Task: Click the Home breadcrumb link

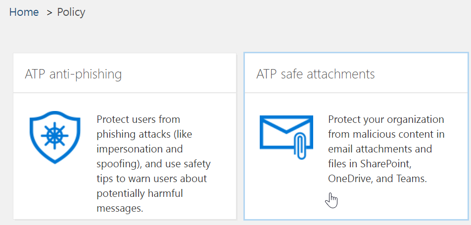Action: 24,12
